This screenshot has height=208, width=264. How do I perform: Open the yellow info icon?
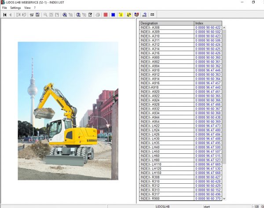pyautogui.click(x=121, y=15)
